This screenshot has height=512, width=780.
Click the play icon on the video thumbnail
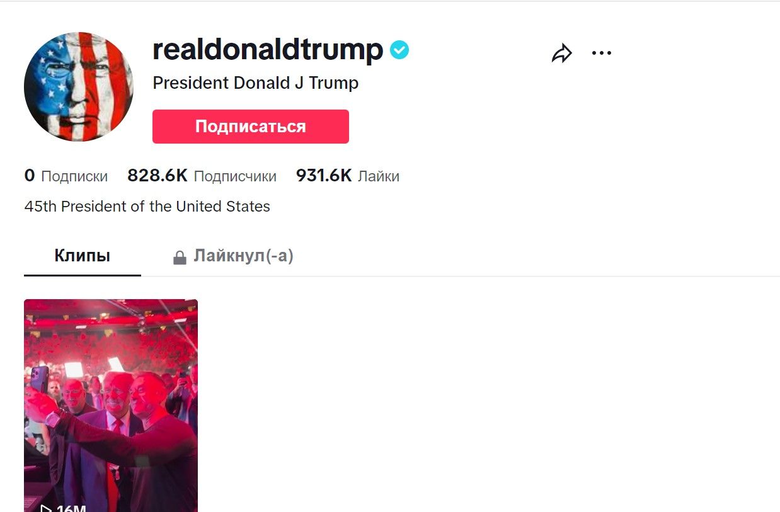46,508
